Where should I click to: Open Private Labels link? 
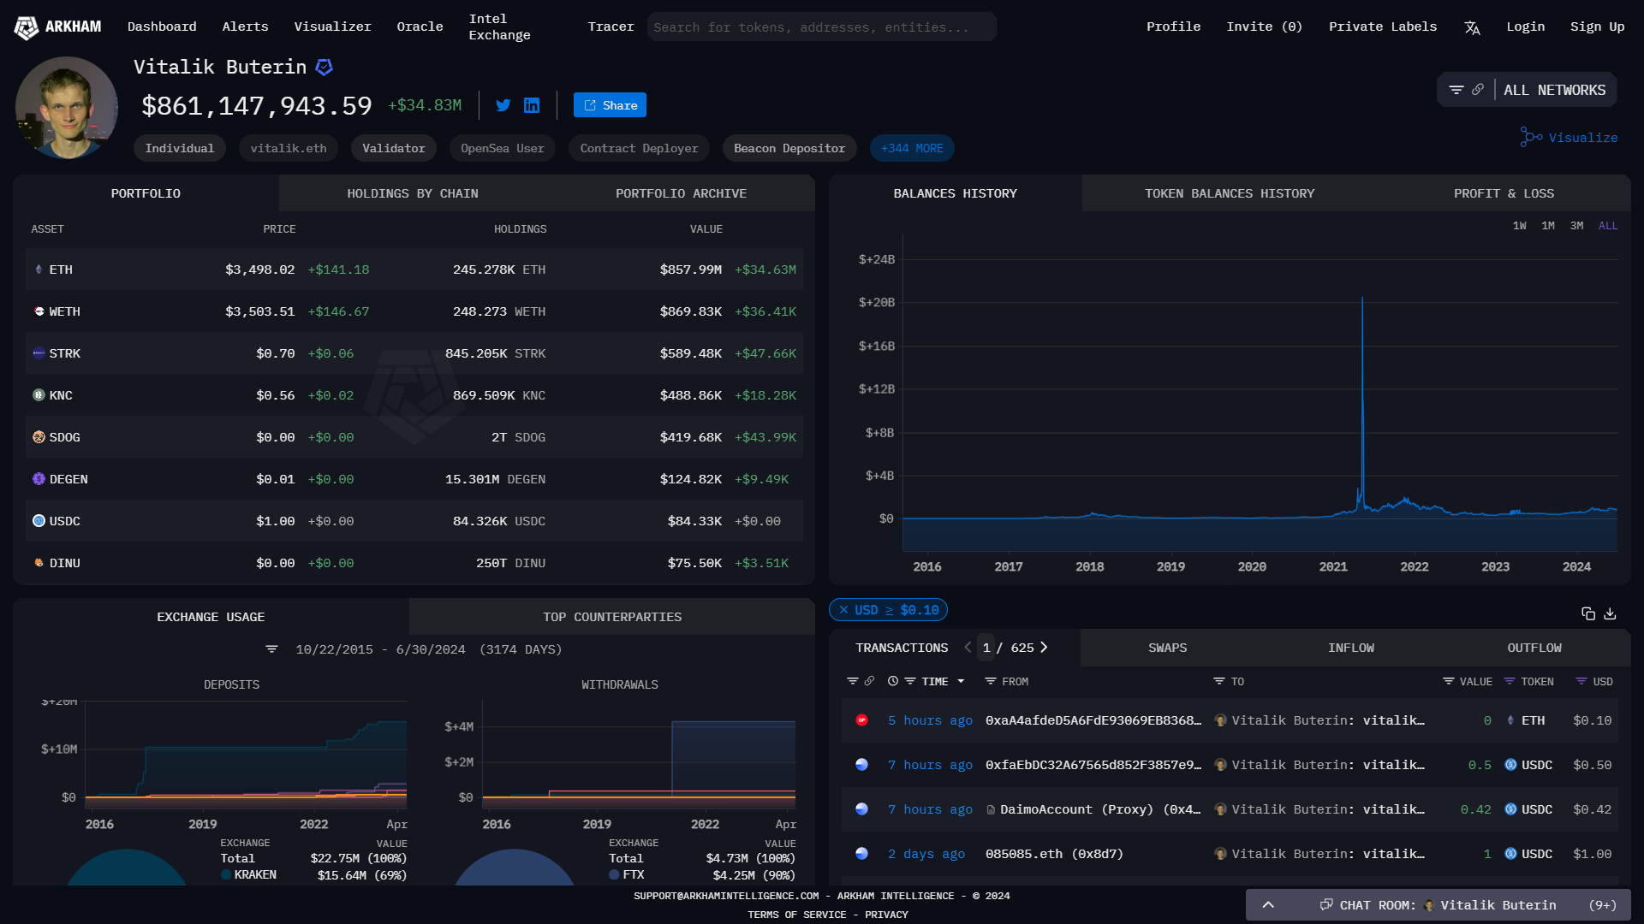pyautogui.click(x=1382, y=27)
